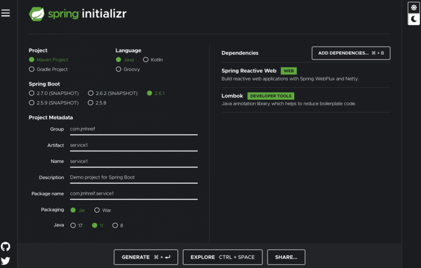This screenshot has width=421, height=268.
Task: Select Spring Boot 2.6.1
Action: [150, 93]
